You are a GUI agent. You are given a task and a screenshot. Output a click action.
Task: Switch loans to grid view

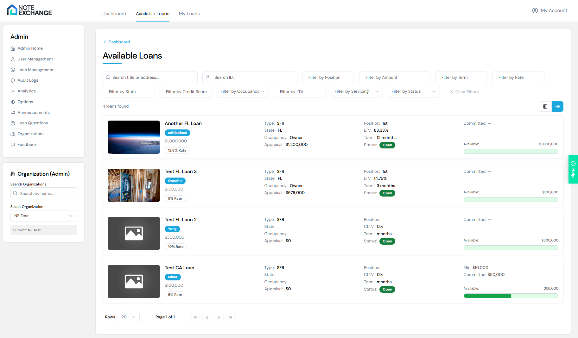tap(545, 106)
